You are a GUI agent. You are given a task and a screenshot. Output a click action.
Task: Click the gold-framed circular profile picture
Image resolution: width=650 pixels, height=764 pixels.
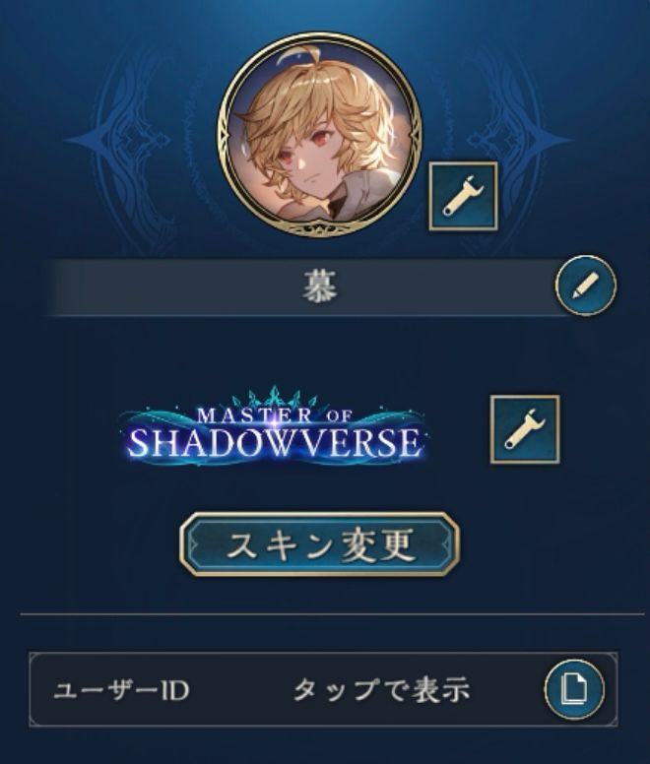(x=320, y=135)
